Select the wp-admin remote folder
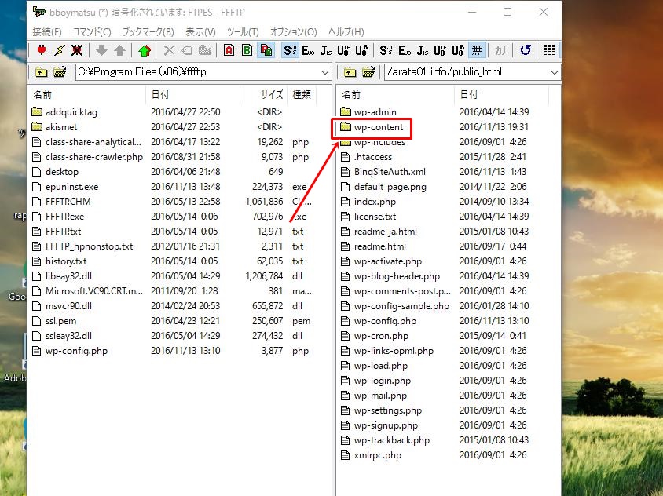This screenshot has width=663, height=496. [368, 112]
